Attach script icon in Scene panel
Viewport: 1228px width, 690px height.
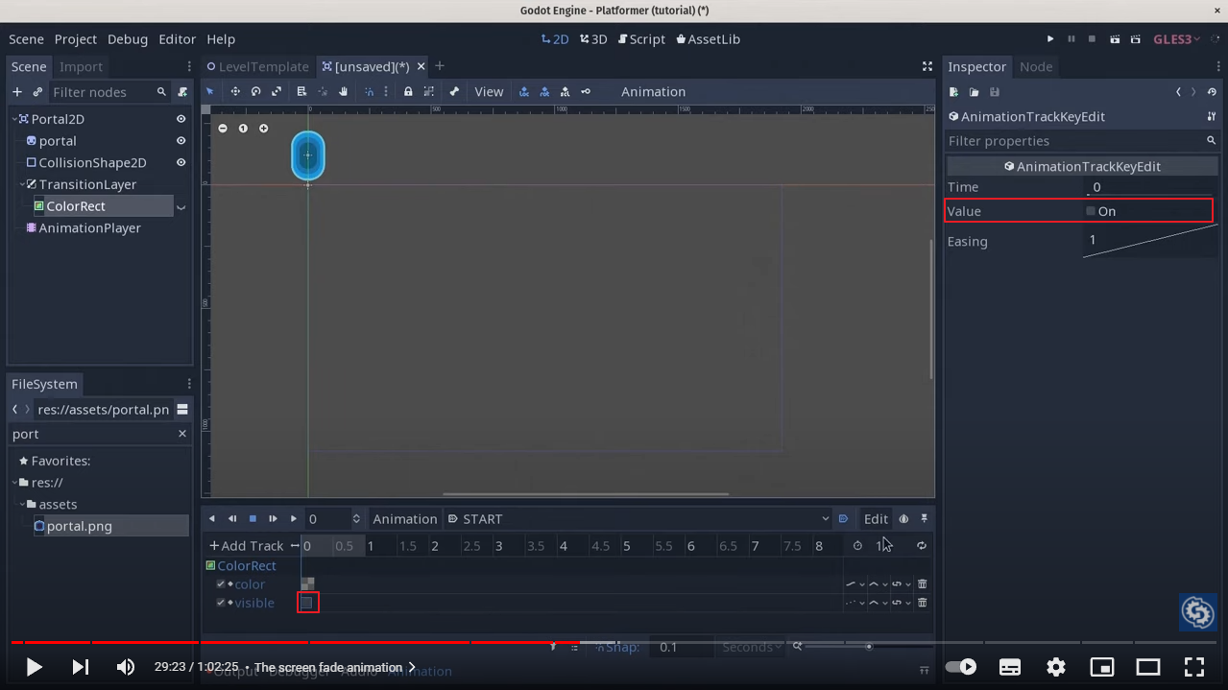pyautogui.click(x=182, y=91)
